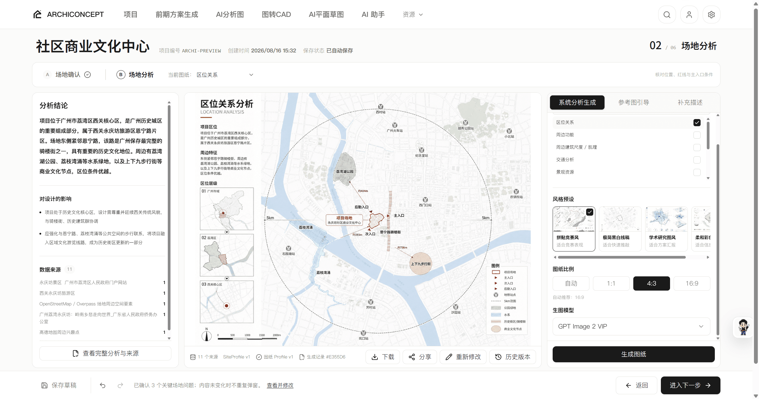Expand the 资源 dropdown menu
The width and height of the screenshot is (759, 399).
point(412,15)
